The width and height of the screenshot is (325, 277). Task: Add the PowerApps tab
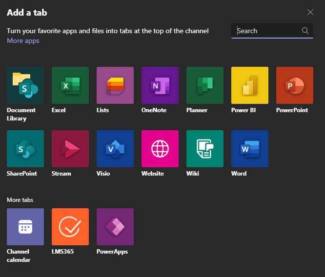[x=115, y=227]
